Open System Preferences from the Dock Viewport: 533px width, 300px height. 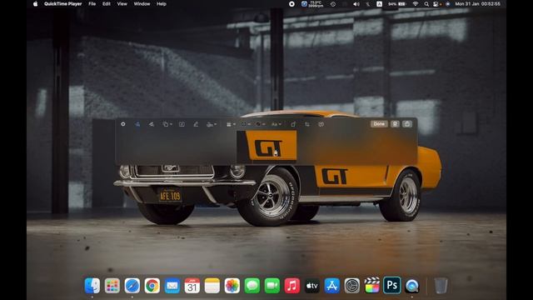352,285
